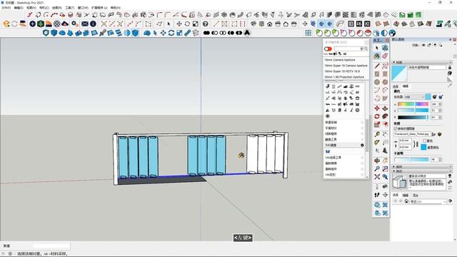
Task: Select the Circle drawing tool
Action: [x=377, y=82]
